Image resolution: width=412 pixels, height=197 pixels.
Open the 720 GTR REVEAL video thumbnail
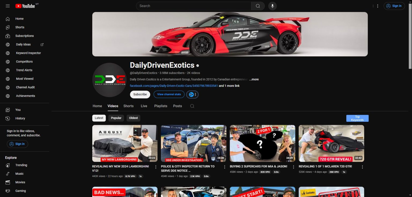[x=331, y=143]
